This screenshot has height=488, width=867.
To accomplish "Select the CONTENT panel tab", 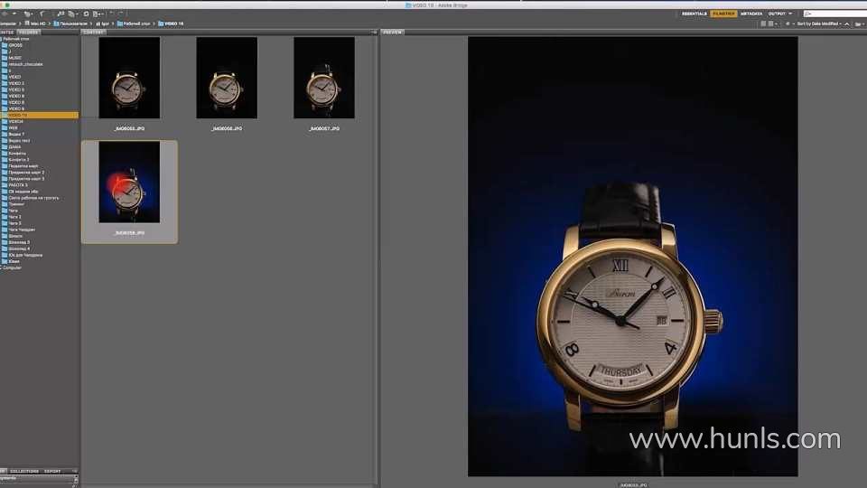I will coord(93,33).
